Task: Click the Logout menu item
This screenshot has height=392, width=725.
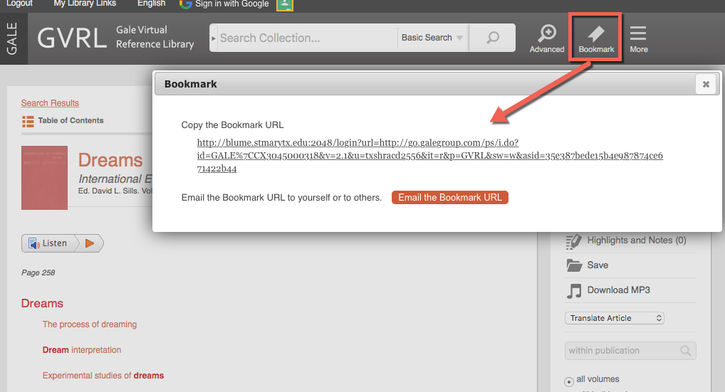Action: point(19,4)
